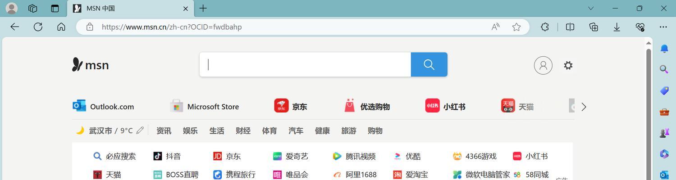Switch to the 财经 tab

(243, 130)
